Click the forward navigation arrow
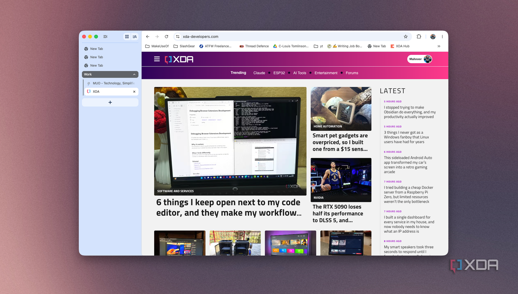The image size is (518, 294). pos(157,37)
